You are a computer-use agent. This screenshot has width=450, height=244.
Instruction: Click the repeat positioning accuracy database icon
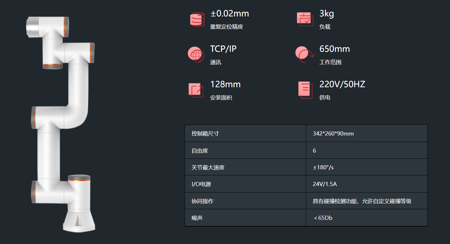[x=197, y=20]
